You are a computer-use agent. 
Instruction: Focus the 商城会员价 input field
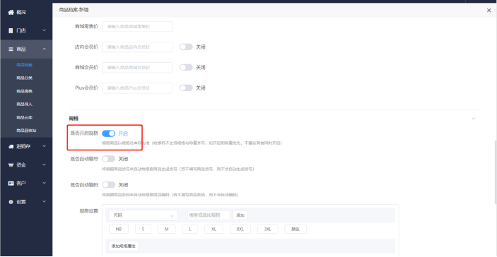click(x=137, y=67)
